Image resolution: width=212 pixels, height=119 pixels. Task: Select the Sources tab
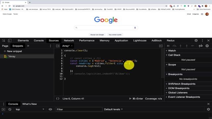point(54,40)
